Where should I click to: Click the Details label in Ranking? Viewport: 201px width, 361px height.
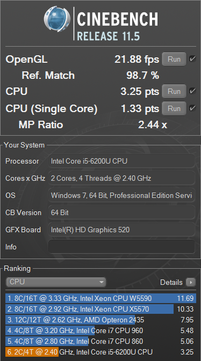pyautogui.click(x=171, y=282)
